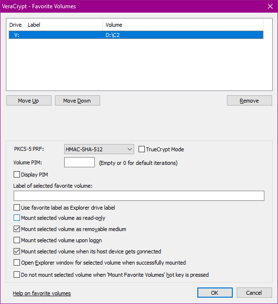Image resolution: width=278 pixels, height=304 pixels.
Task: Enable use favorite label as Explorer drive label
Action: pyautogui.click(x=17, y=208)
